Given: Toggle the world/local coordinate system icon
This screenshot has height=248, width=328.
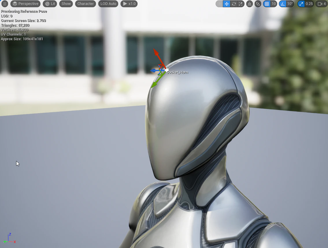Looking at the screenshot, I should click(x=250, y=4).
